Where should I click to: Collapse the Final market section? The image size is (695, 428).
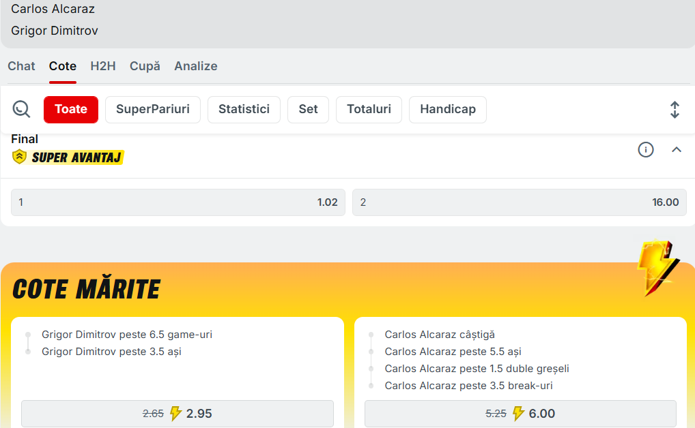[677, 150]
